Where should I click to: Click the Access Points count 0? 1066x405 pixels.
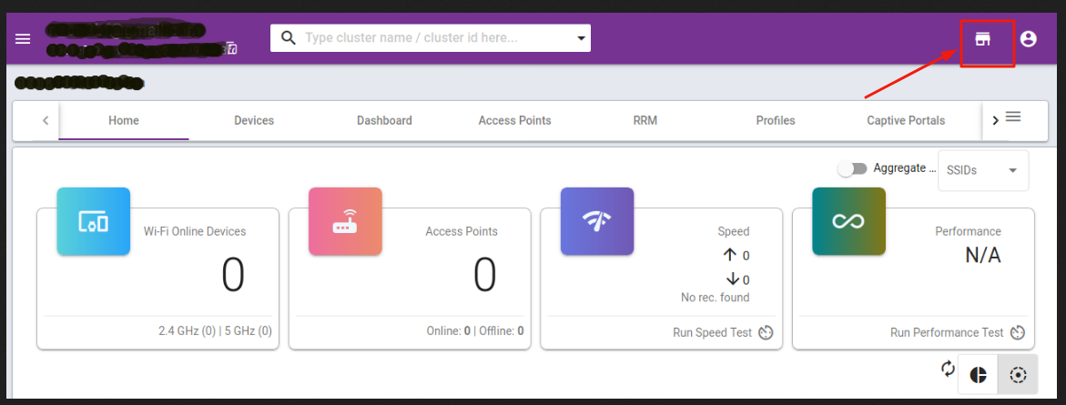coord(484,275)
